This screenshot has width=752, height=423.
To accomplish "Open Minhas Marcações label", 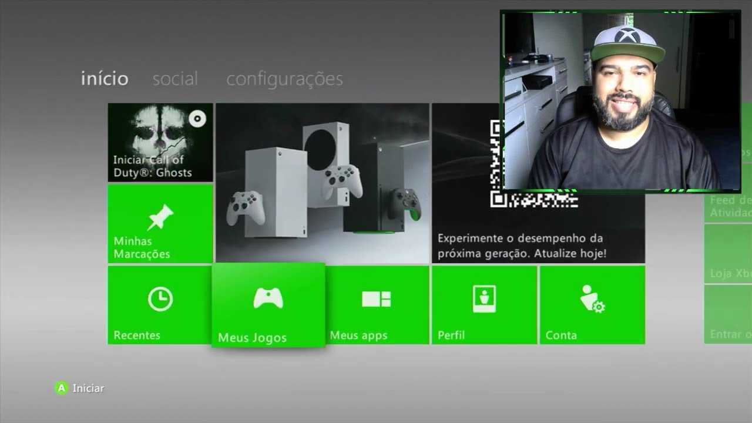I will pos(142,248).
